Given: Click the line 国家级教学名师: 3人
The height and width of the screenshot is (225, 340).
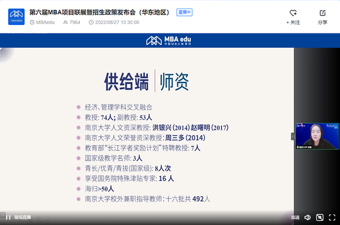Looking at the screenshot, I should point(113,158).
